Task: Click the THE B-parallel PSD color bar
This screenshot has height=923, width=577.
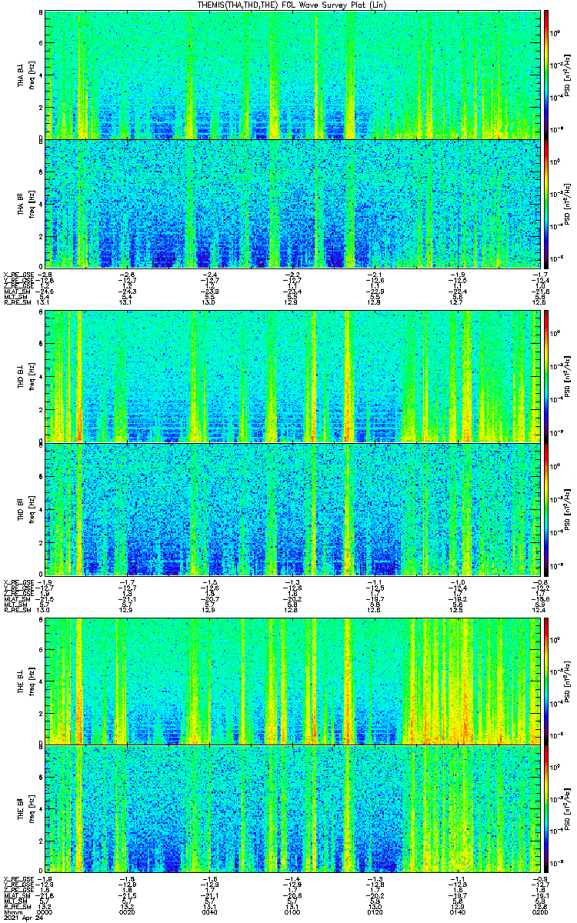Action: [x=546, y=808]
